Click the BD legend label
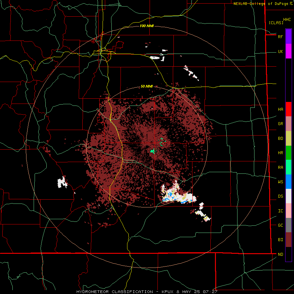Image resolution: width=294 pixels, height=294 pixels. [280, 139]
